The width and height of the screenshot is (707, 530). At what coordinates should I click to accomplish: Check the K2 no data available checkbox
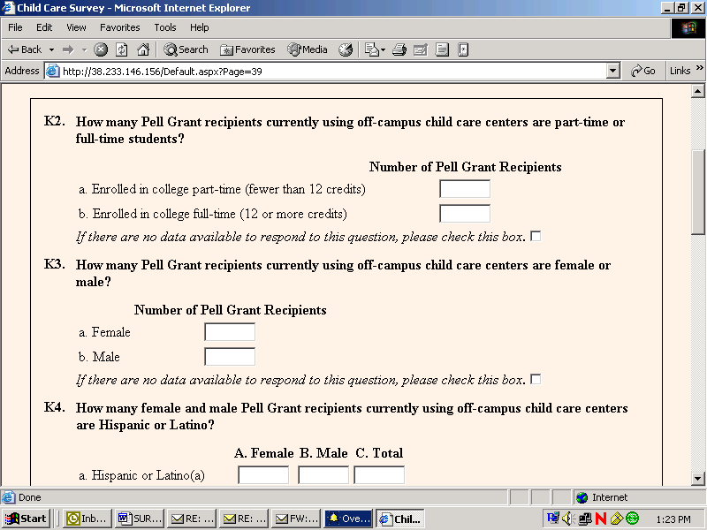(536, 236)
